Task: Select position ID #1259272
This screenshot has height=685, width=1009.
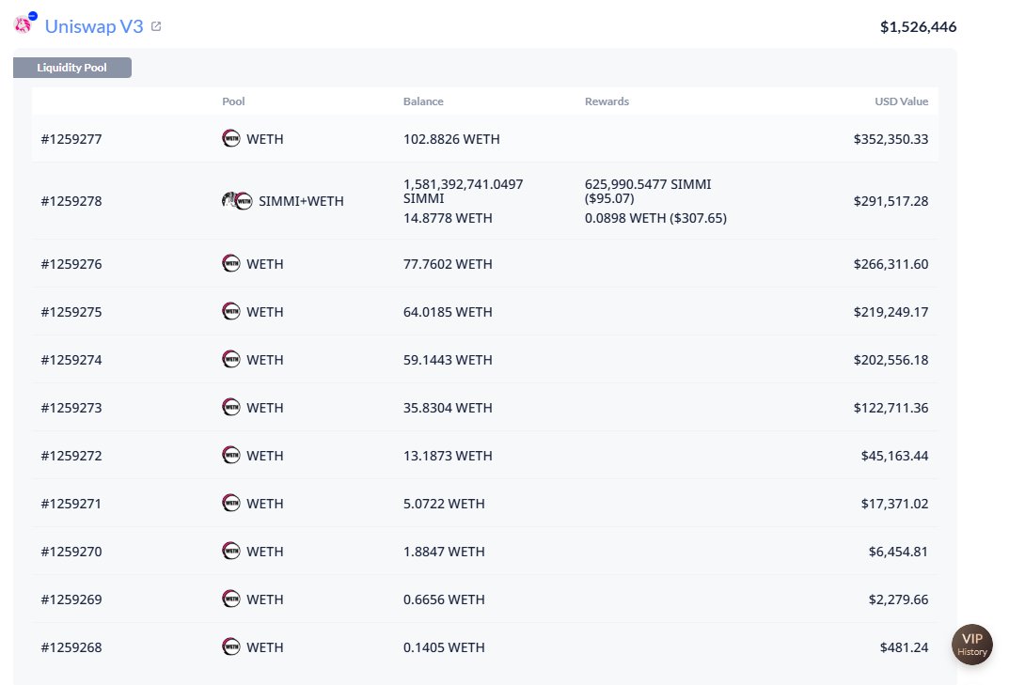Action: (71, 456)
